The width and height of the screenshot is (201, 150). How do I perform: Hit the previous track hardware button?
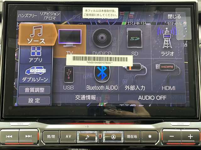click(x=9, y=137)
